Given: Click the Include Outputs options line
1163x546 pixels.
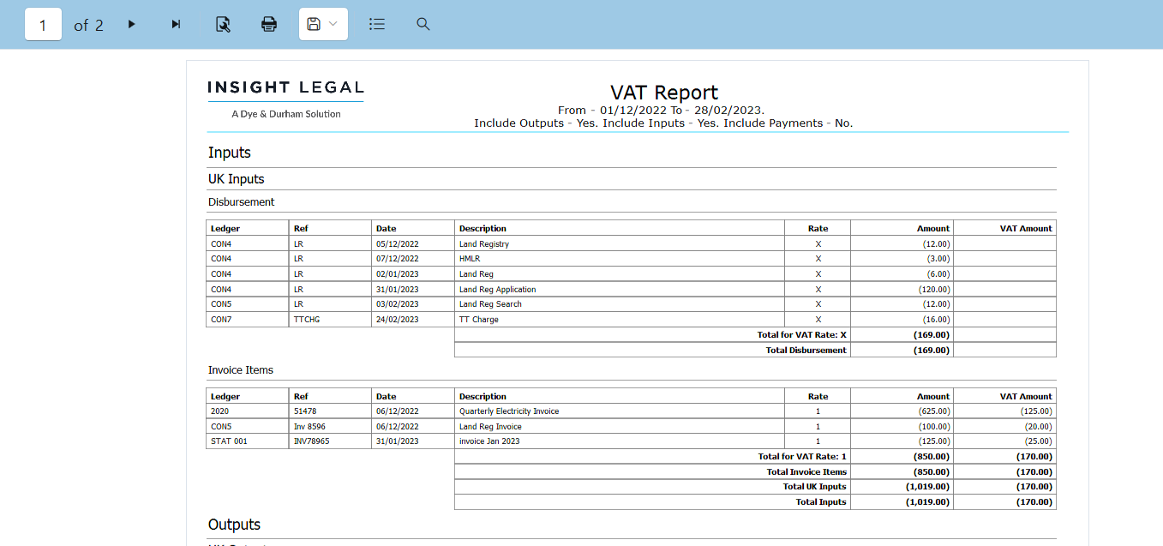Looking at the screenshot, I should 663,123.
